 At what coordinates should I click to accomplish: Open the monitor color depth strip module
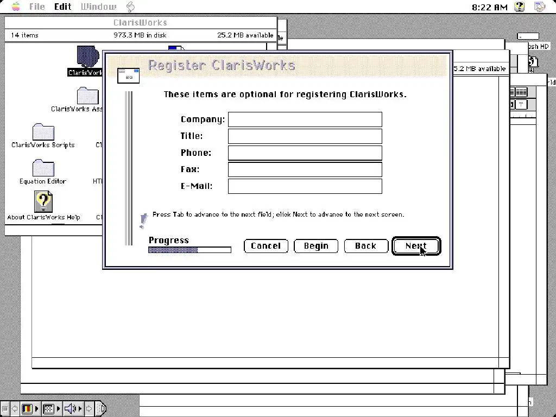[30, 408]
